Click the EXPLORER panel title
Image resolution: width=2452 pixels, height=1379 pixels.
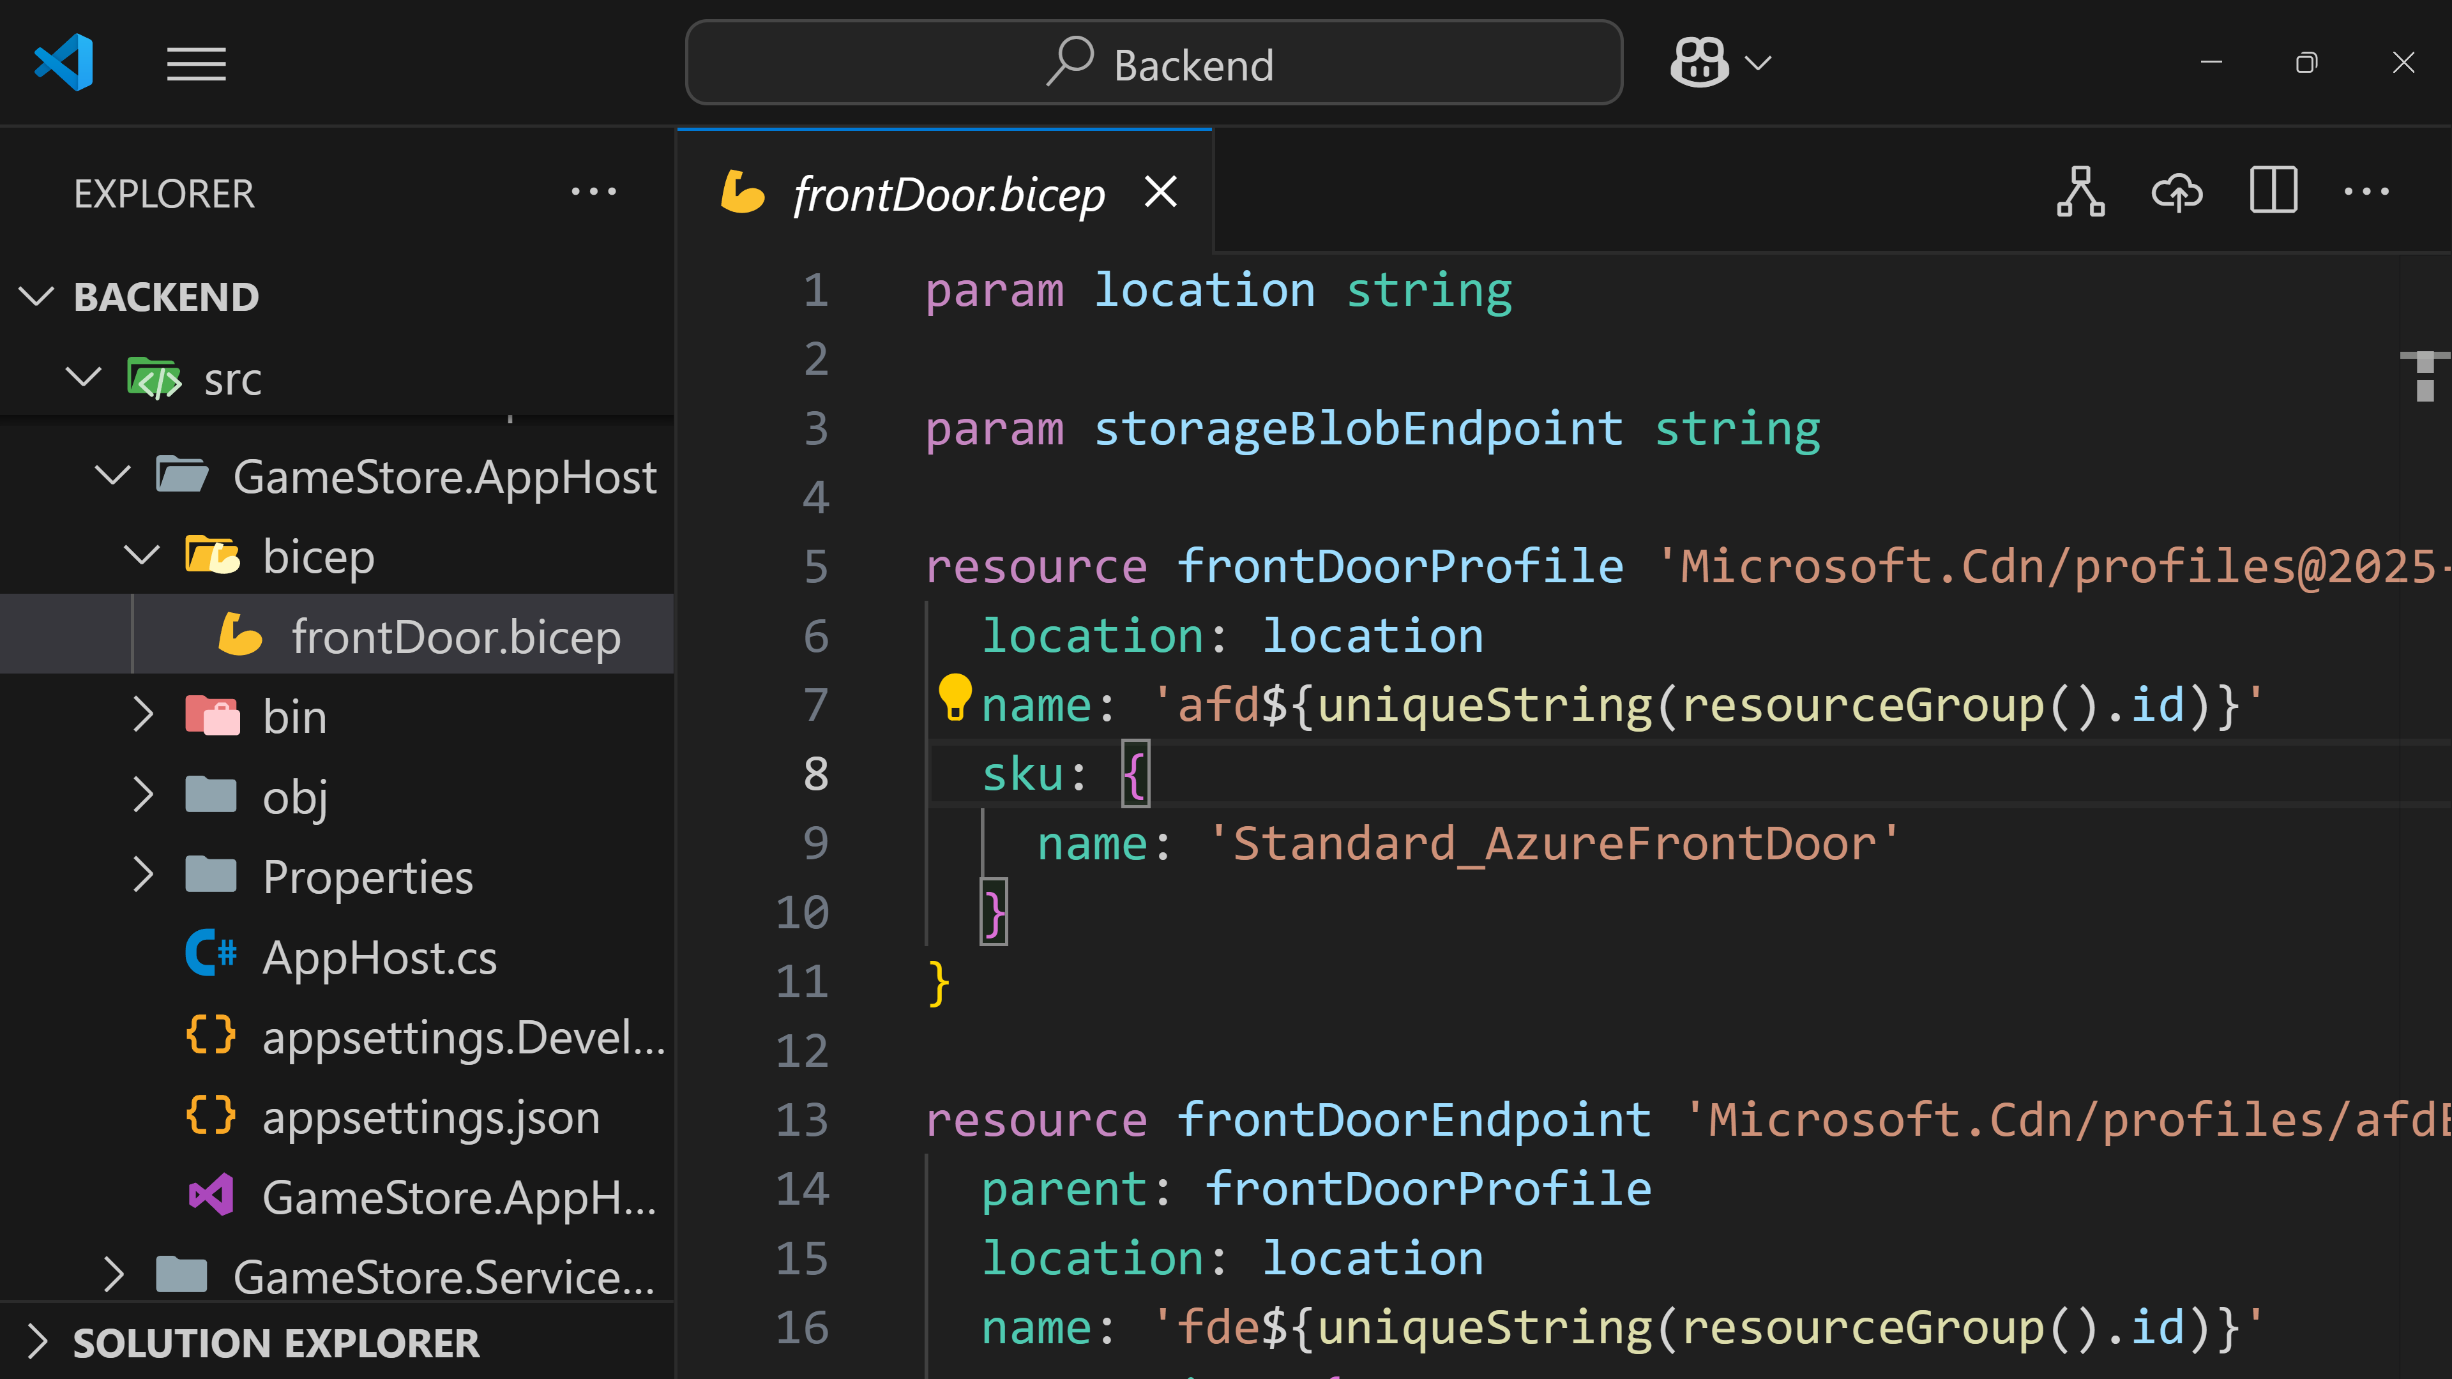(163, 193)
